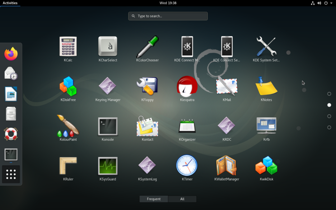The image size is (336, 210).
Task: Switch to the Frequent apps tab
Action: (154, 199)
